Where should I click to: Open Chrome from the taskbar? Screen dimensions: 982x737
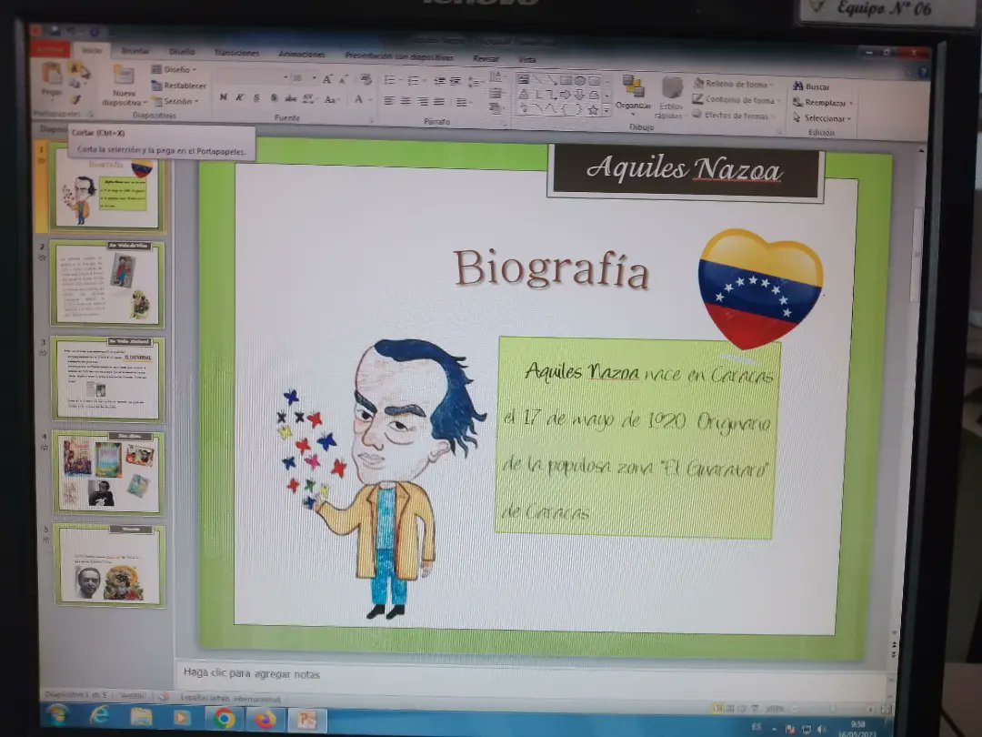[225, 718]
